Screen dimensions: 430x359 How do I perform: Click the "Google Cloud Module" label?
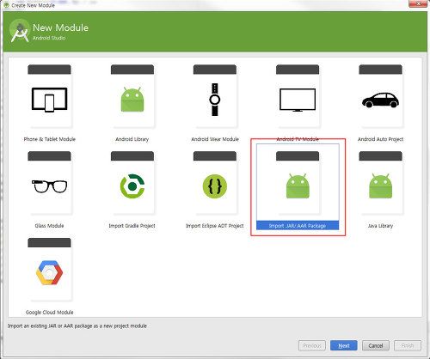[50, 312]
